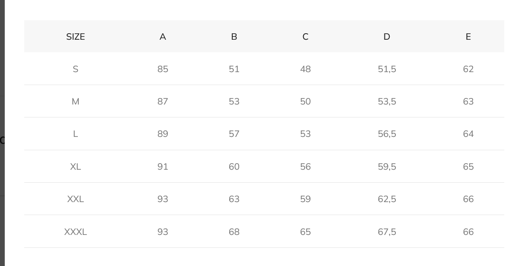
Task: Click the dark overlay strip beside the size chart
Action: point(2,133)
